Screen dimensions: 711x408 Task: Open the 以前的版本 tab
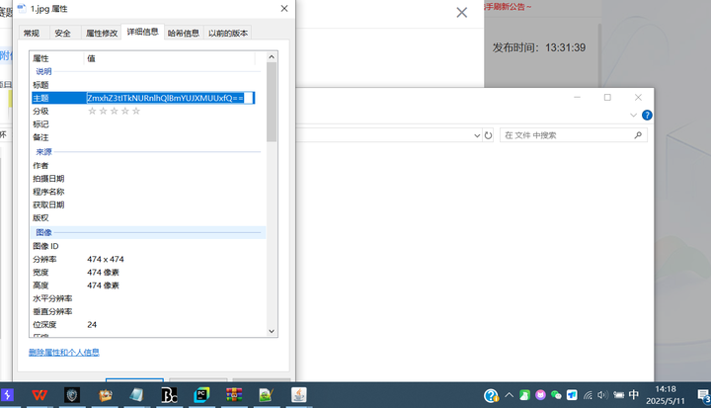coord(228,34)
